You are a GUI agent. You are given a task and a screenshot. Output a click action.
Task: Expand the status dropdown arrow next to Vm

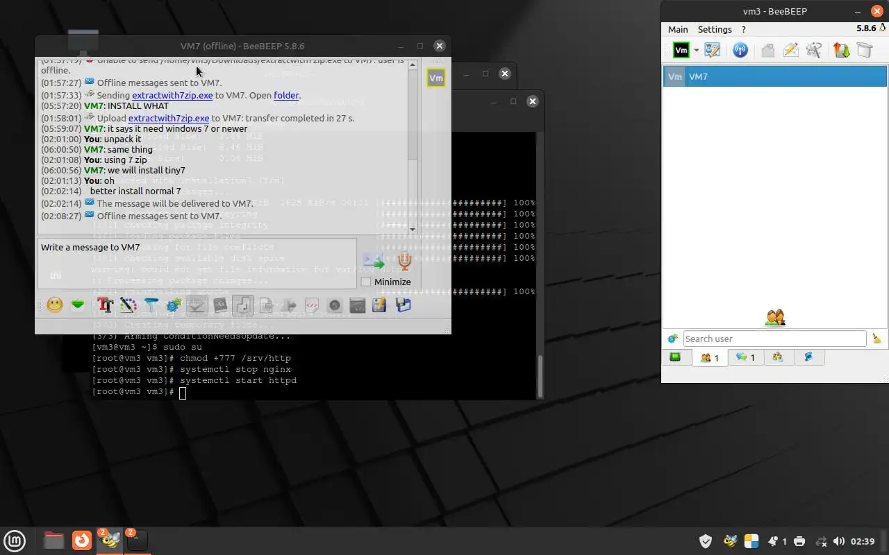click(x=697, y=51)
